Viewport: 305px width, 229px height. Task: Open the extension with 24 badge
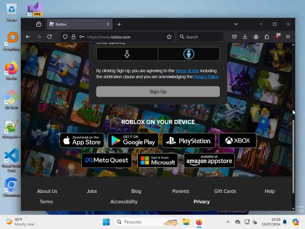[278, 36]
